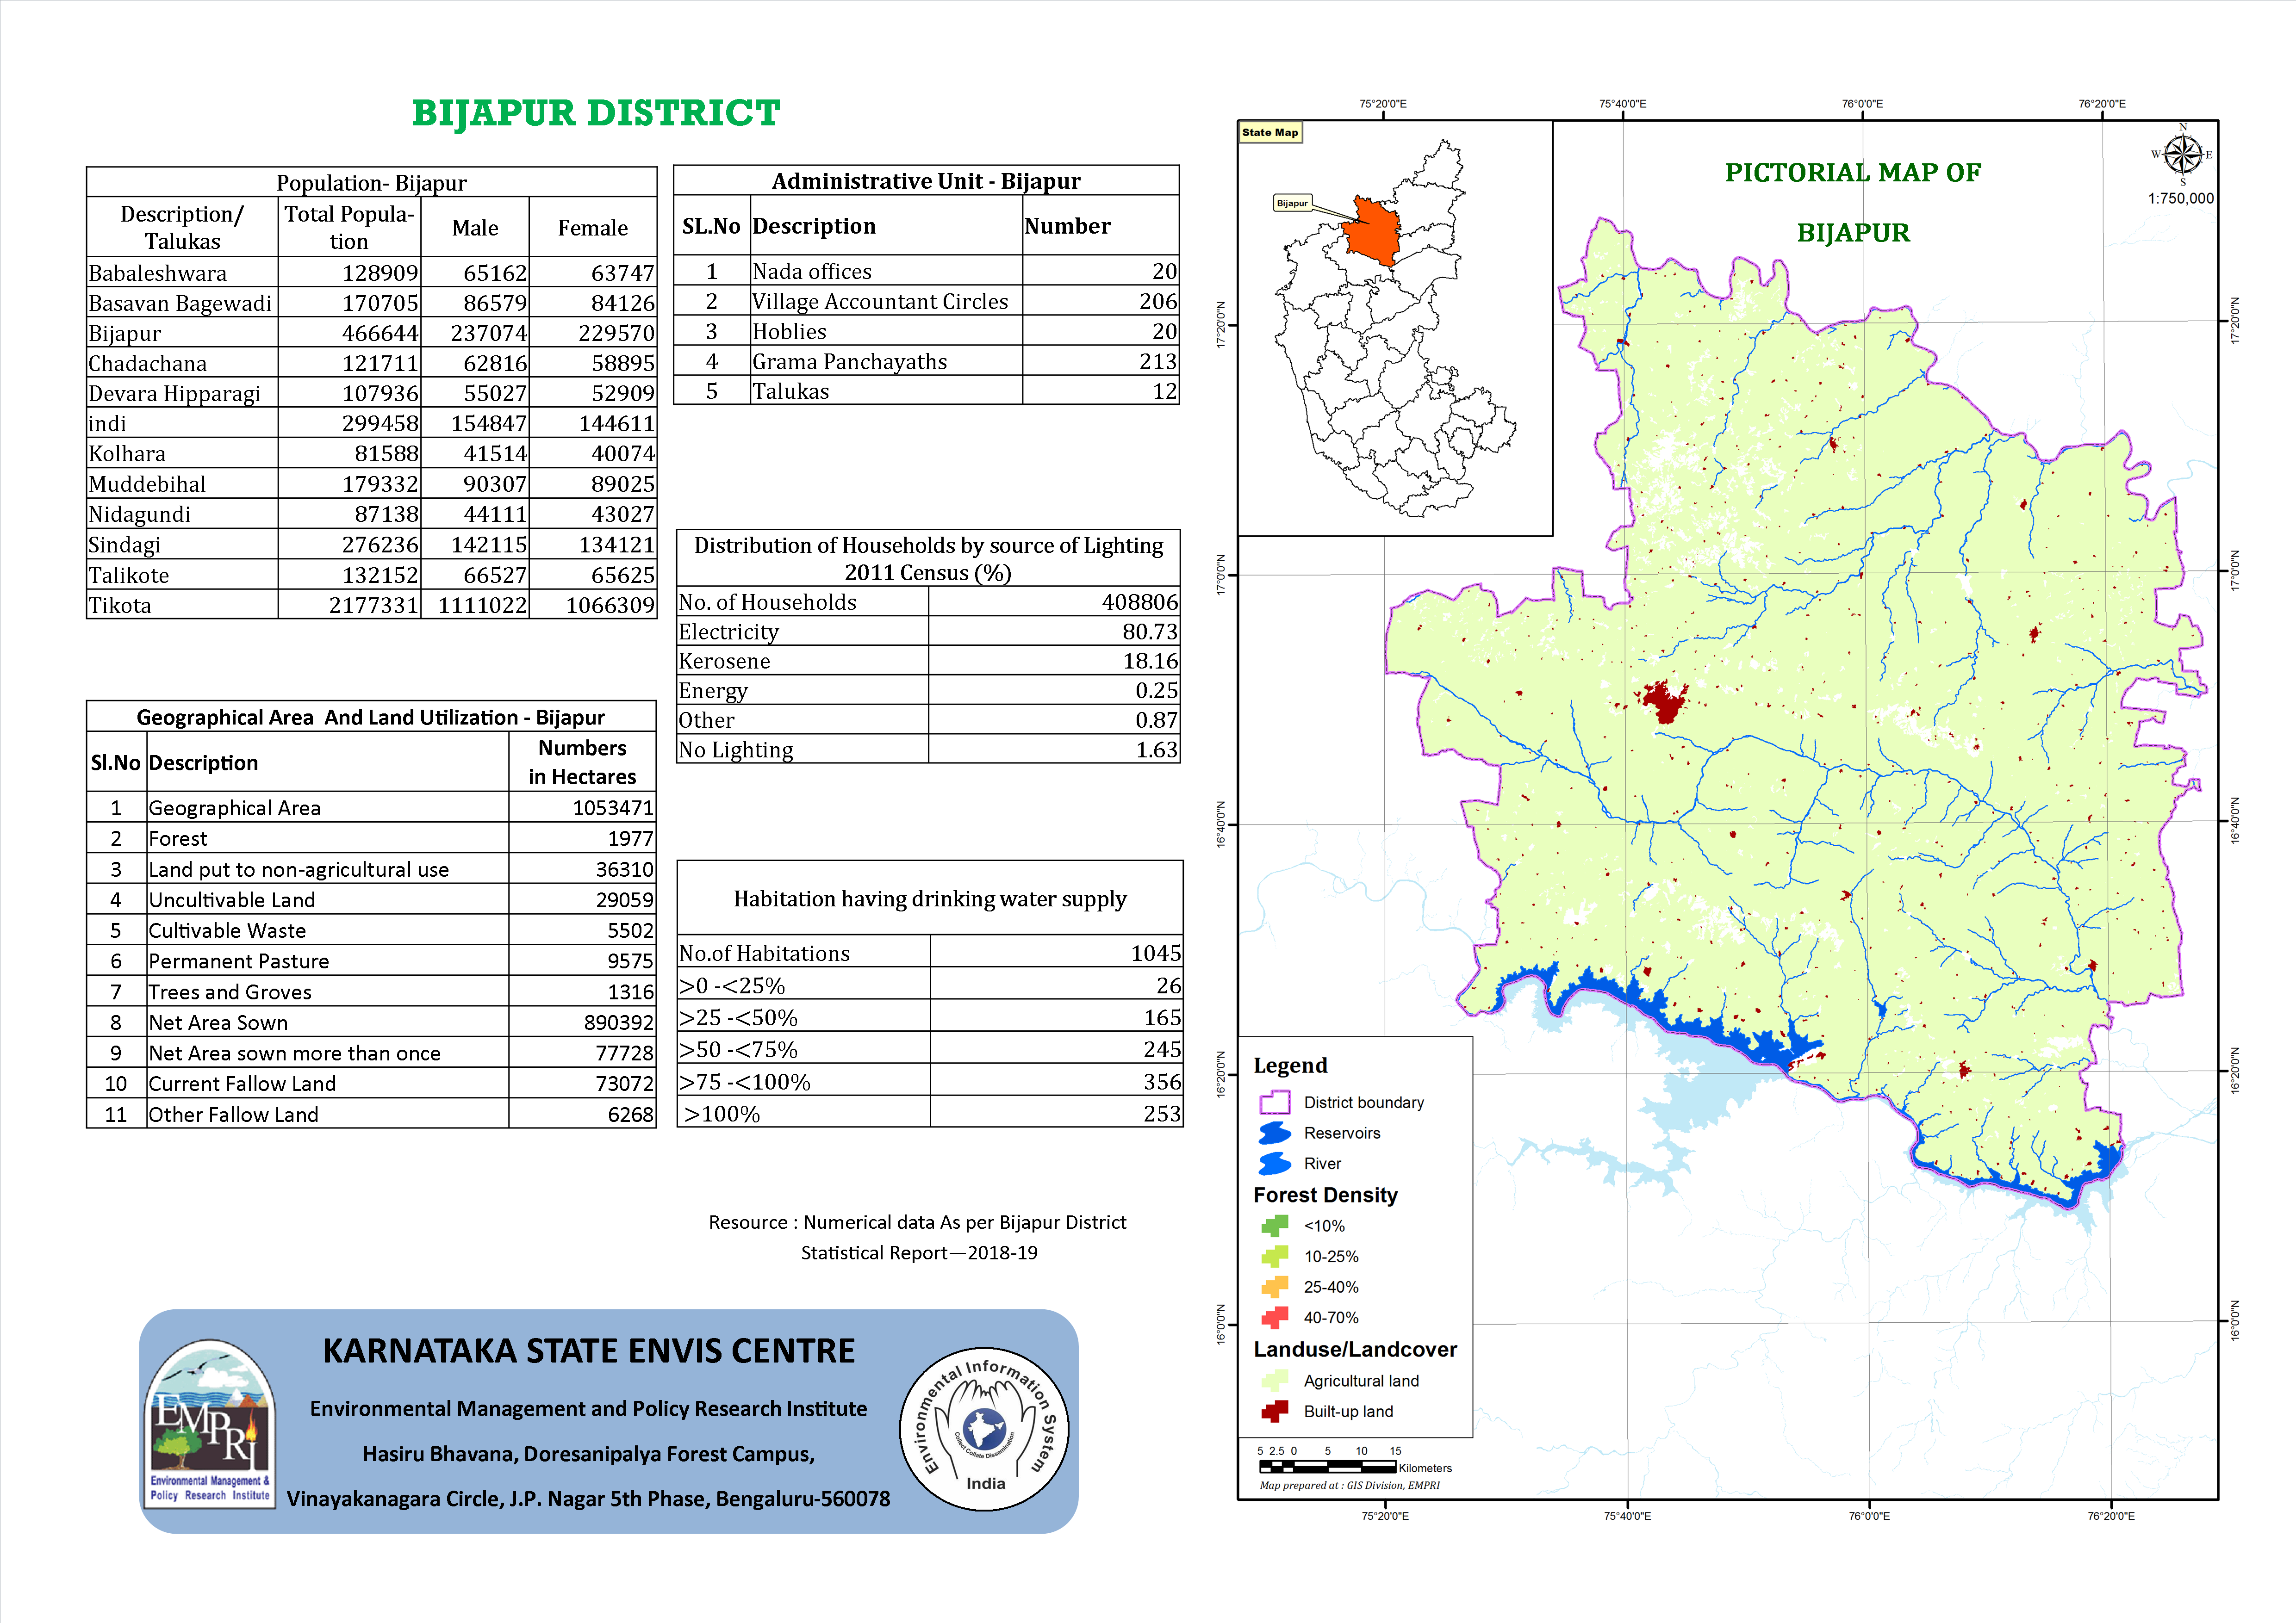Click the Kerosene row label
2296x1623 pixels.
point(724,662)
